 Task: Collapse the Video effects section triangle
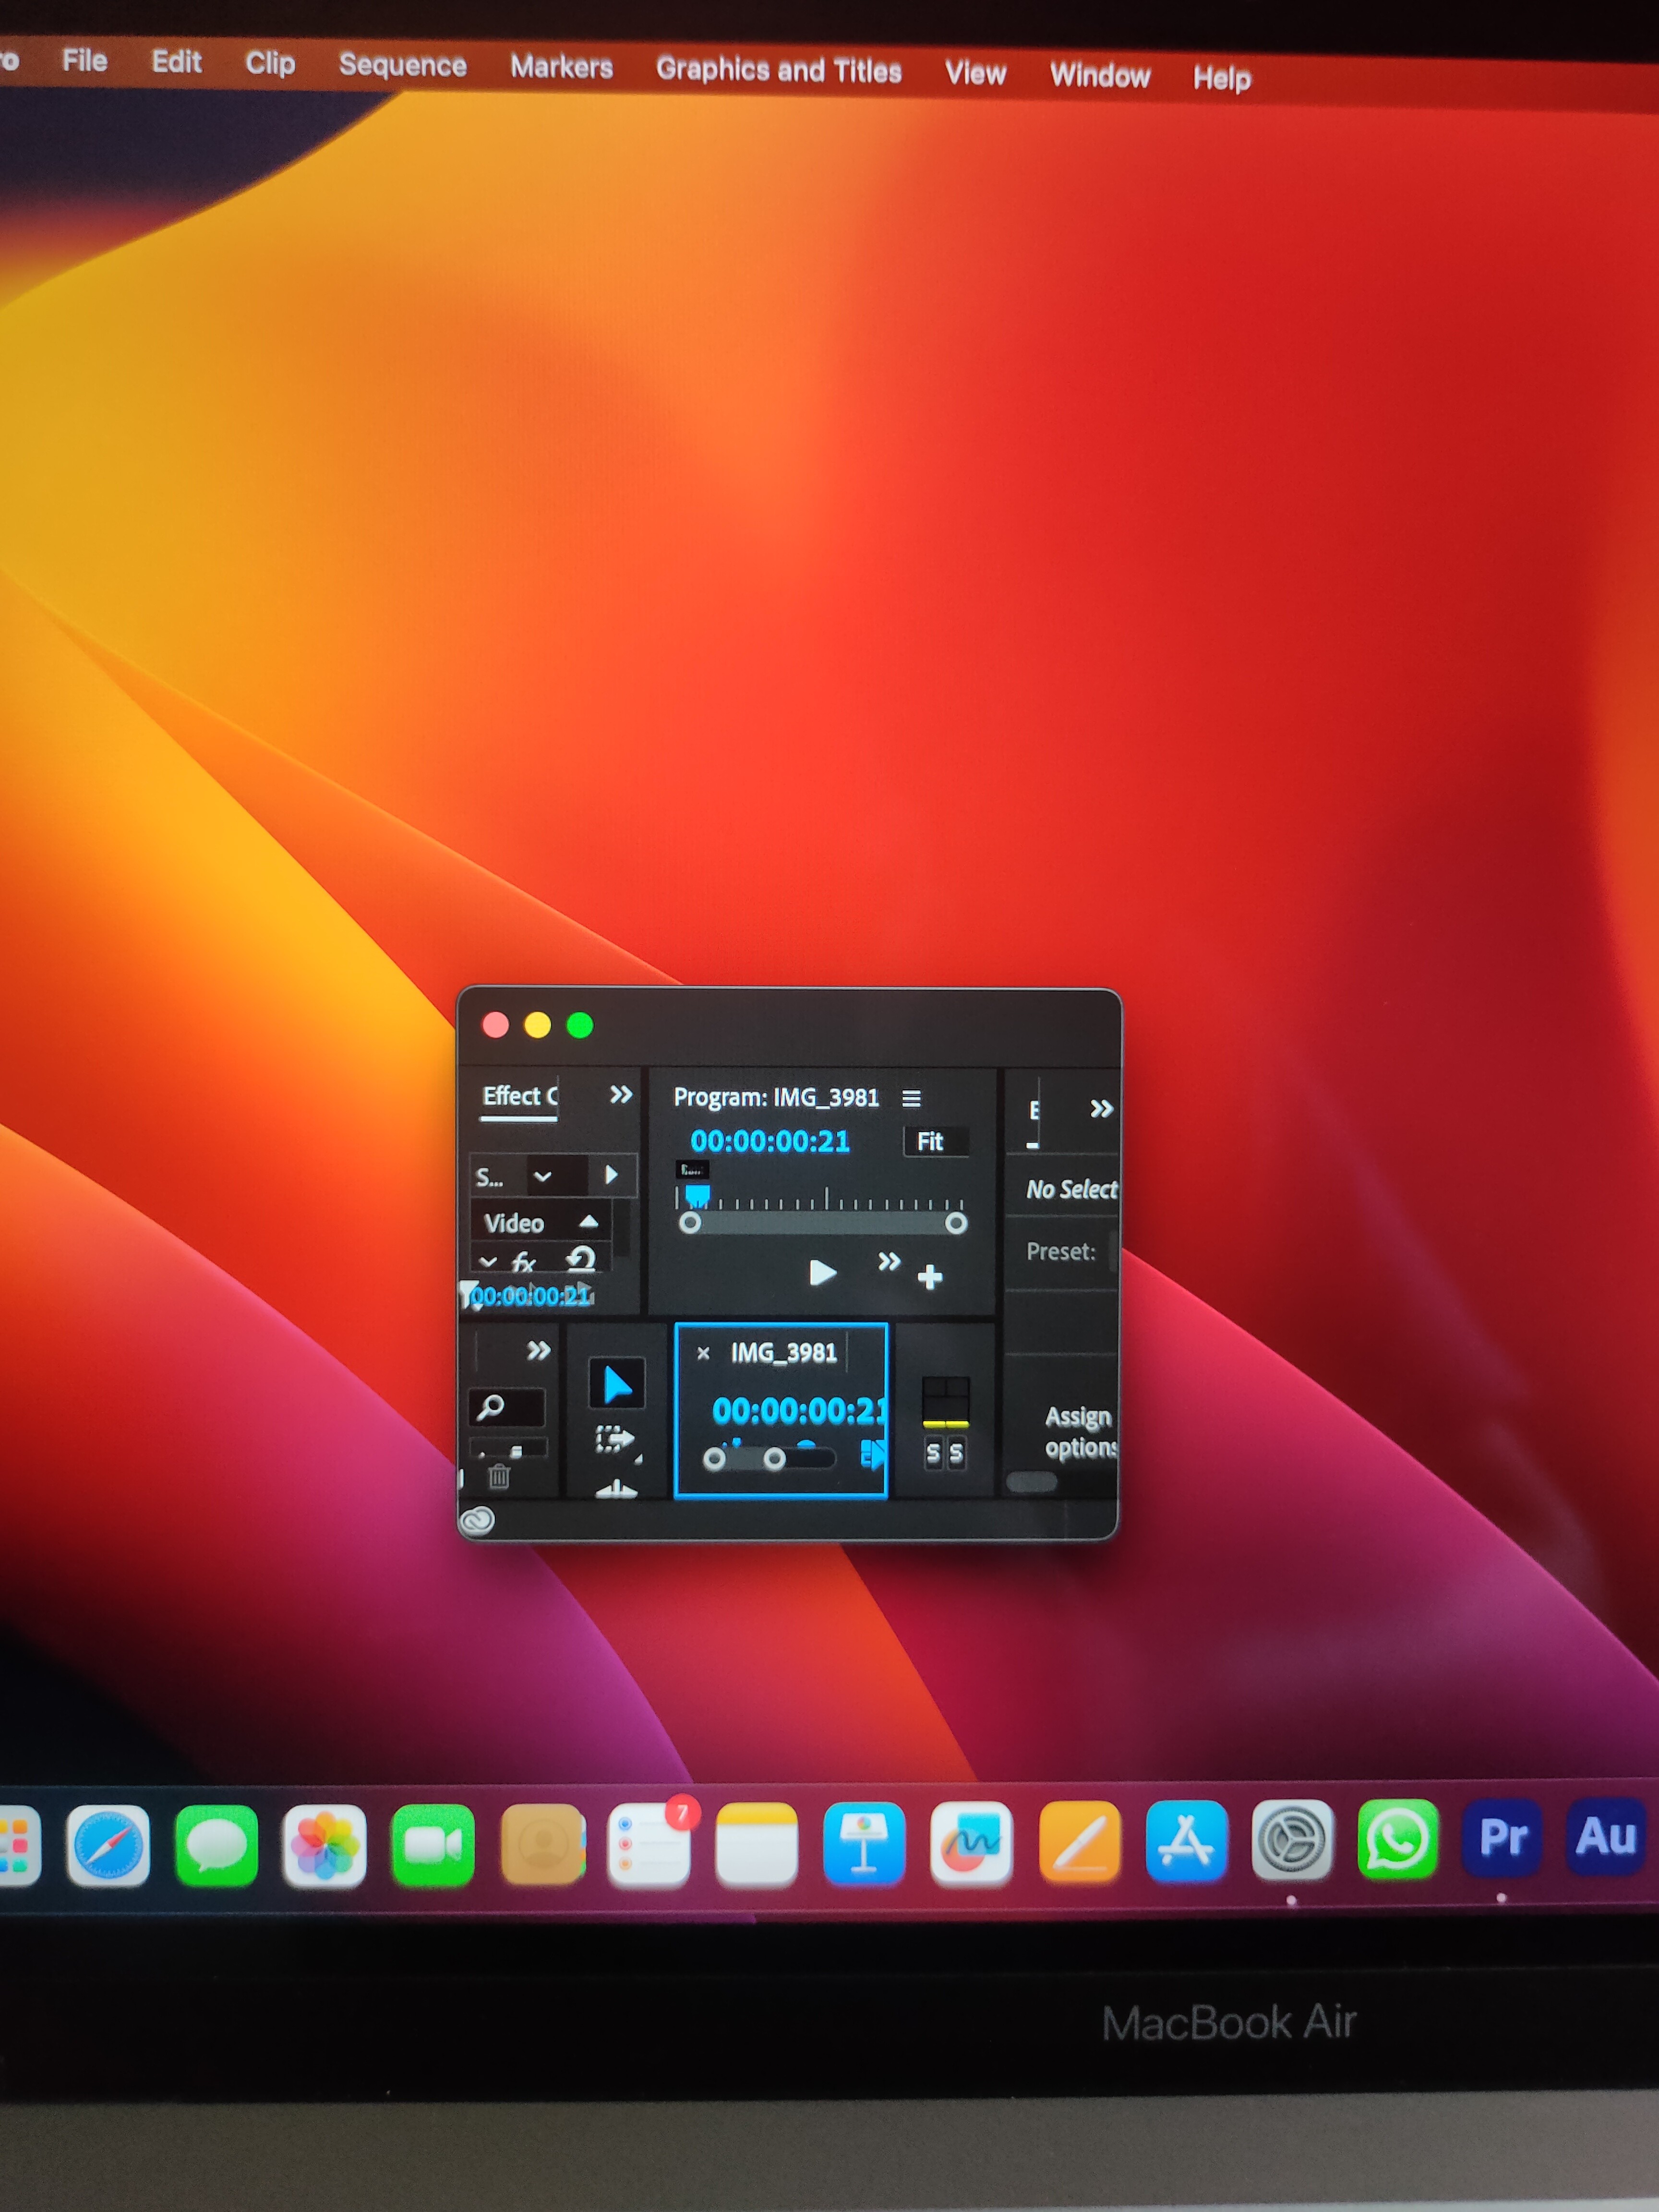coord(588,1222)
